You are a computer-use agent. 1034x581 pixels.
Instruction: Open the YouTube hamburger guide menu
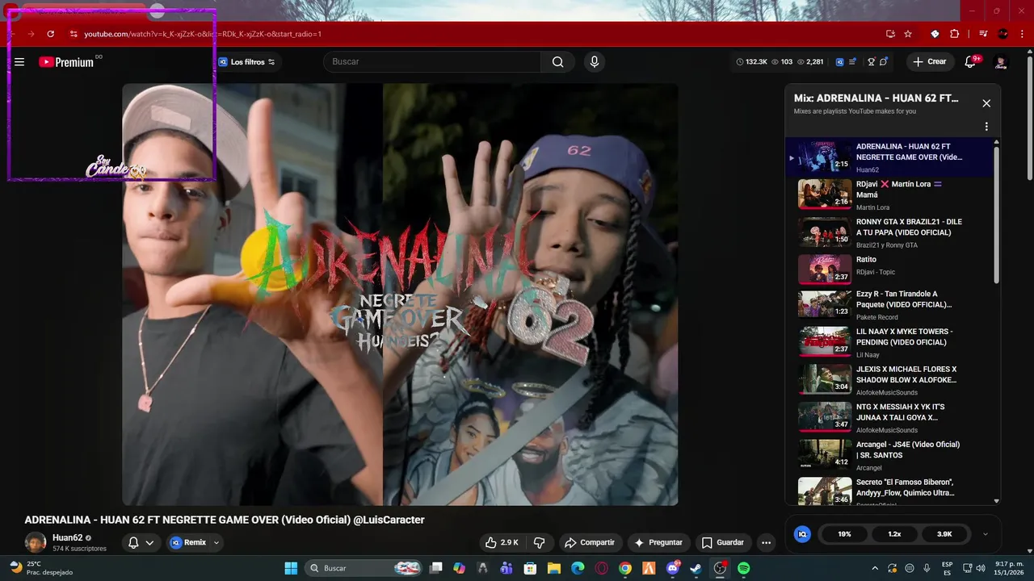[19, 62]
